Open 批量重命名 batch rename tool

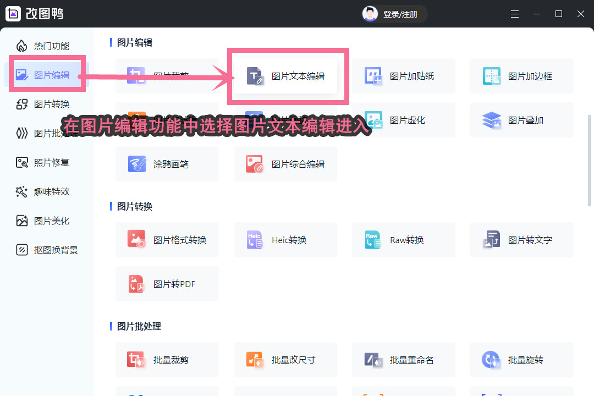click(x=404, y=359)
